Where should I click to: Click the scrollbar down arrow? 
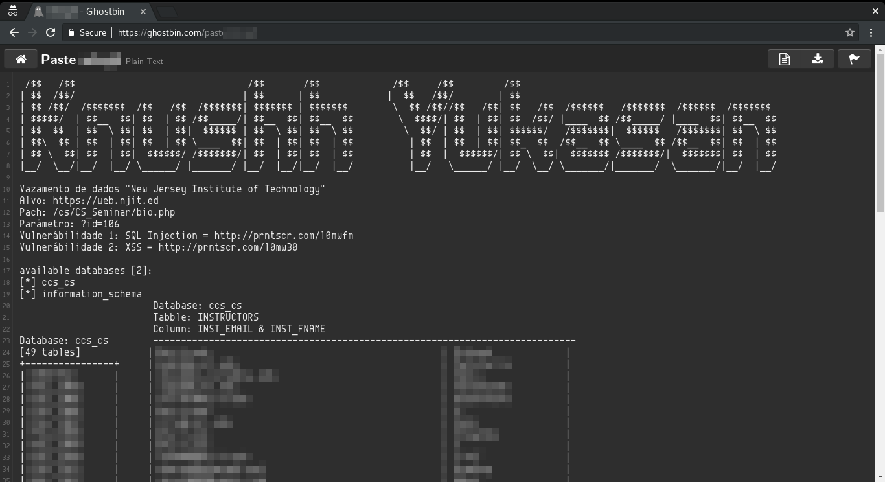coord(880,477)
